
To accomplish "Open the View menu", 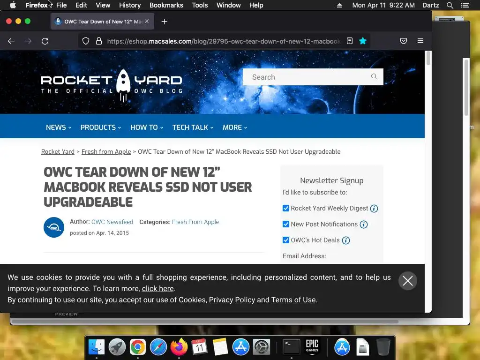I will point(103,5).
